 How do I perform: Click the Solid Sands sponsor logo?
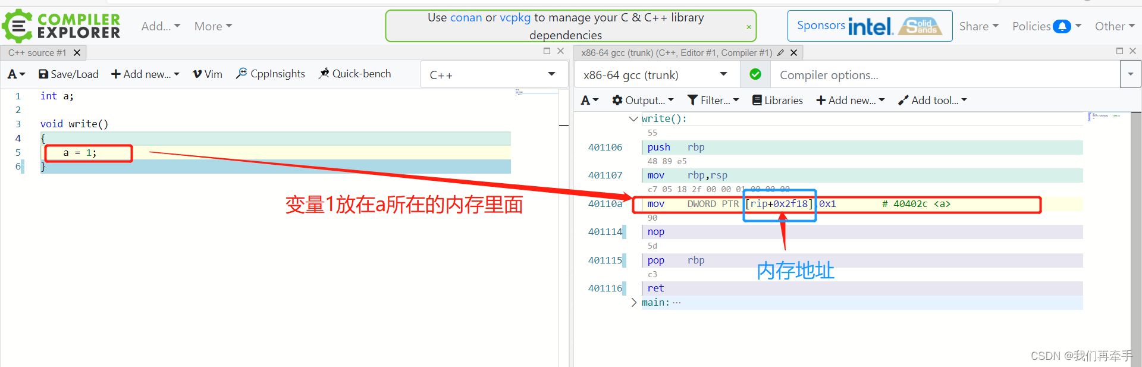(921, 26)
